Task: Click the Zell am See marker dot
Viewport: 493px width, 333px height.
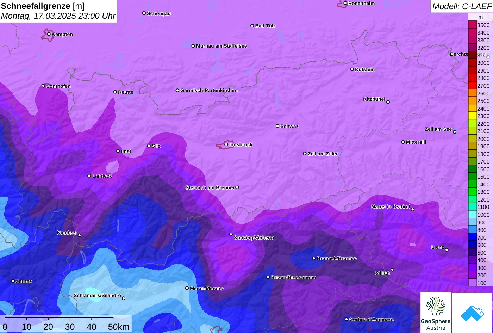Action: point(455,132)
